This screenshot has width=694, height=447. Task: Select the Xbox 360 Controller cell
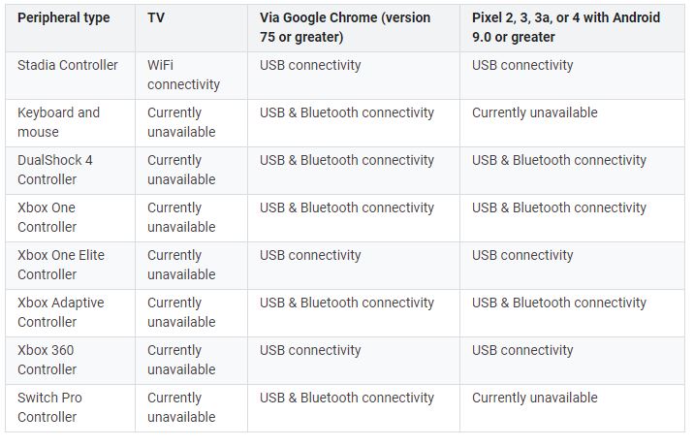[47, 360]
